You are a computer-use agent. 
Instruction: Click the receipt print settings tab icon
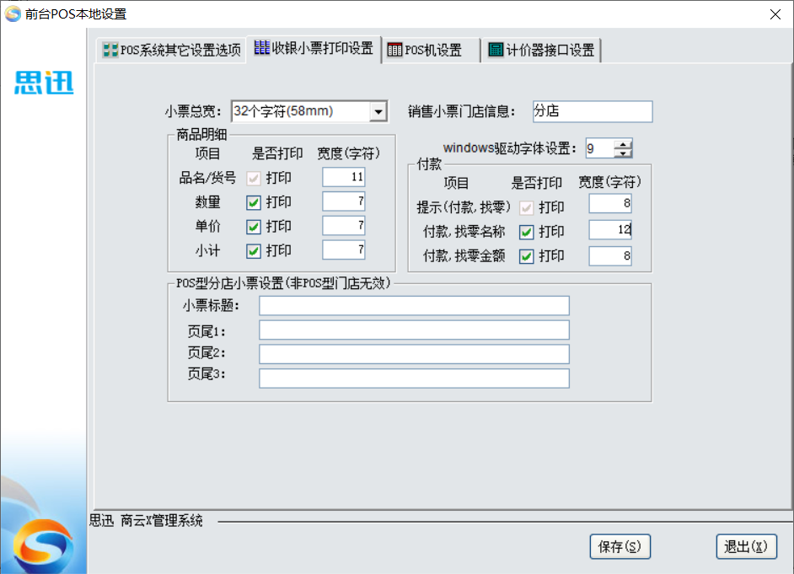point(261,49)
